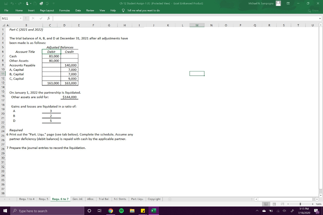Switch to the Home ribbon tab
Screen dimensions: 323x215
[19, 10]
